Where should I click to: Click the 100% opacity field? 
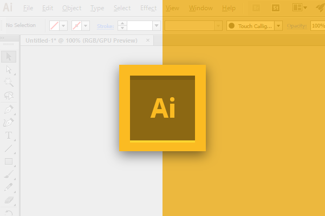pyautogui.click(x=318, y=26)
